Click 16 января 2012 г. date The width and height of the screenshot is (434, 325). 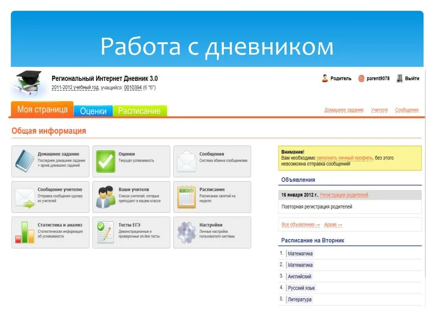click(300, 195)
